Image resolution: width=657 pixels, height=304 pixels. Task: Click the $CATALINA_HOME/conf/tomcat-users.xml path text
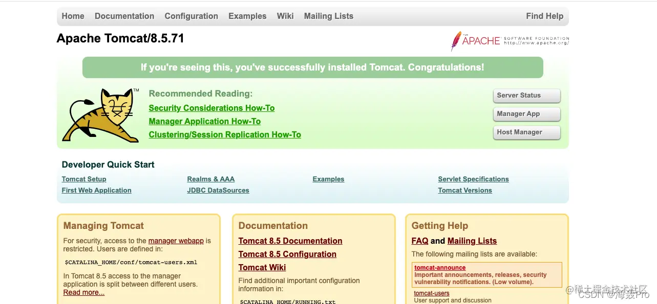coord(131,263)
